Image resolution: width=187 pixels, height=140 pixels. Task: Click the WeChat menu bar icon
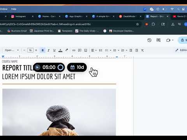click(152, 9)
